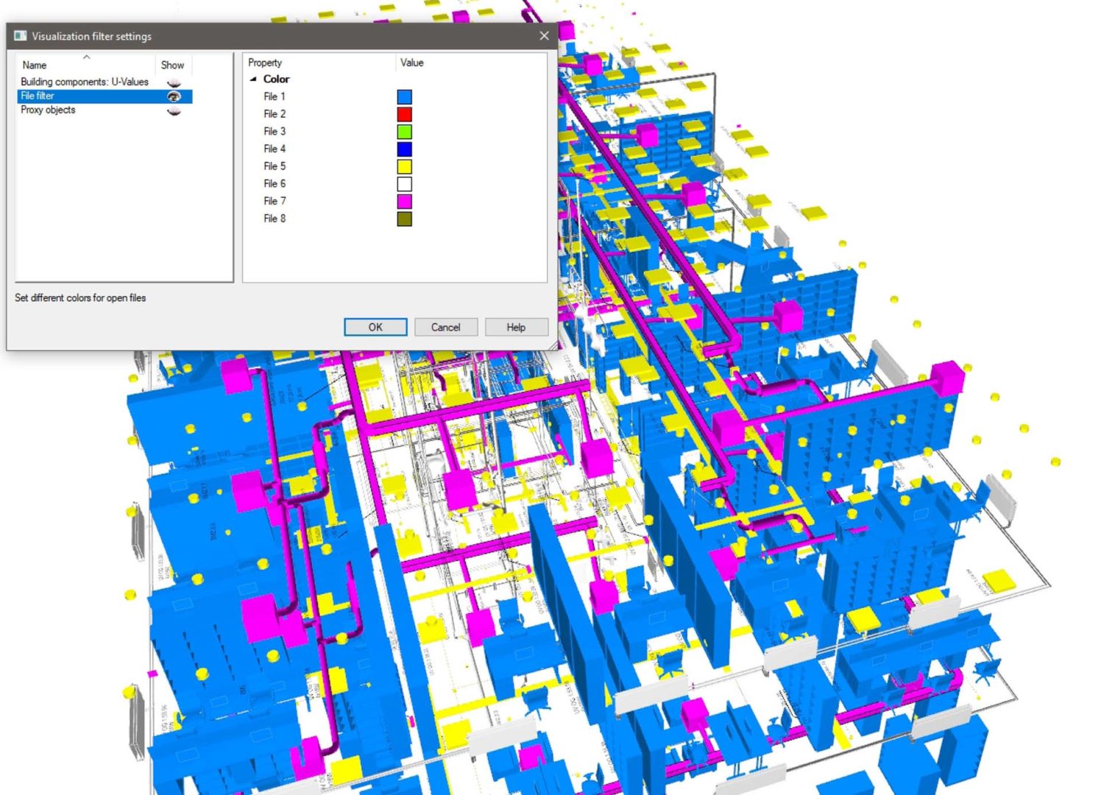Image resolution: width=1101 pixels, height=795 pixels.
Task: Toggle visibility of Proxy objects filter
Action: click(x=174, y=110)
